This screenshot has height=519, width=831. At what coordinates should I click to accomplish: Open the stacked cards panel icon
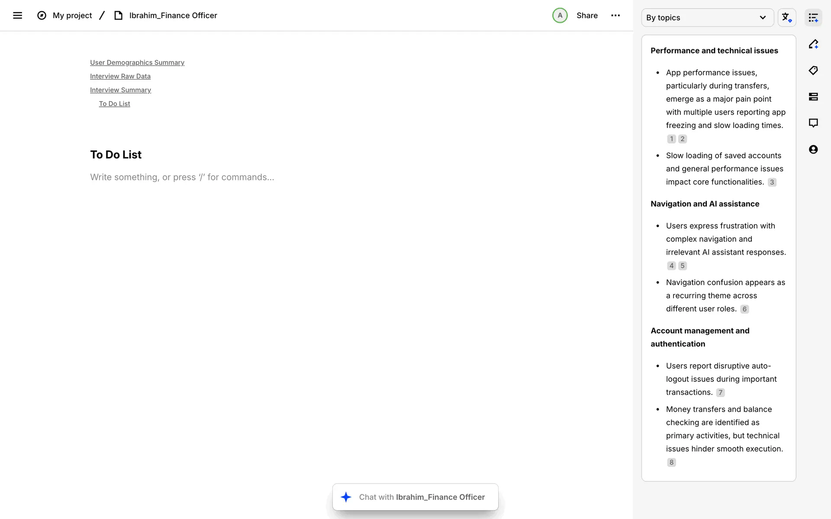(813, 97)
